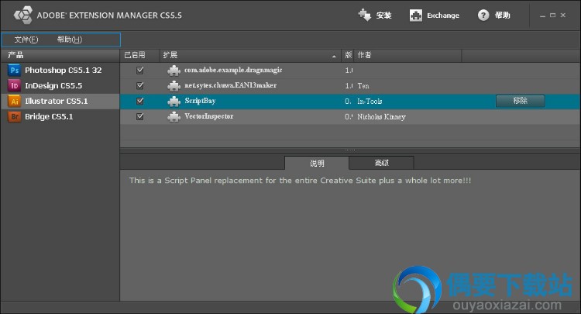Switch to the 说明 tab
The image size is (581, 314).
pyautogui.click(x=317, y=163)
